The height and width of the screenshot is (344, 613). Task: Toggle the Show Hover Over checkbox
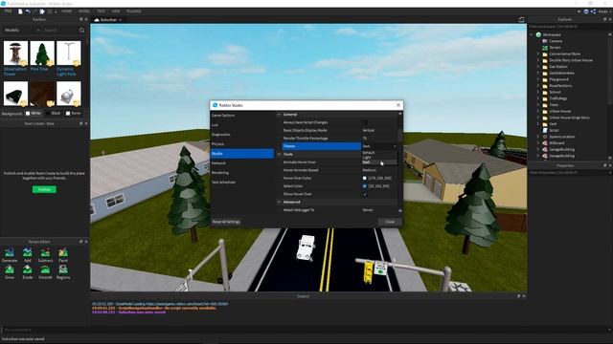coord(365,194)
